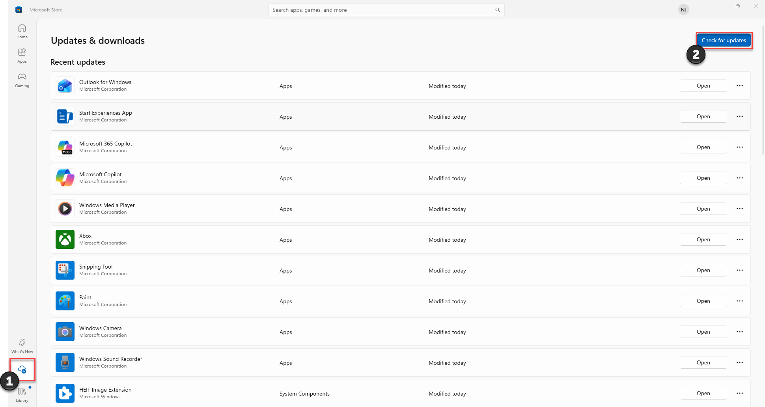
Task: Expand more options for Xbox
Action: (x=739, y=239)
